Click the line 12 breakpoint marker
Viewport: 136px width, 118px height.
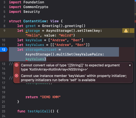click(x=4, y=50)
